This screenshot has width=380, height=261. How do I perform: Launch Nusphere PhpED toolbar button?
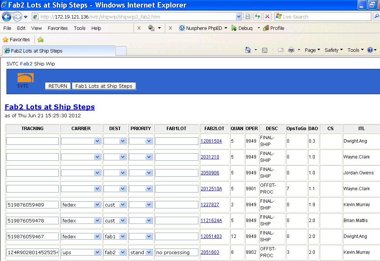201,28
